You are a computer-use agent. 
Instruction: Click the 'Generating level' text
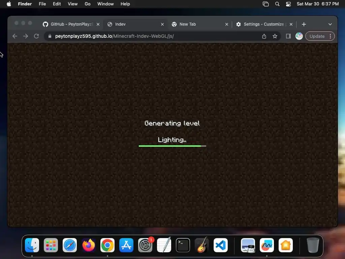click(172, 123)
